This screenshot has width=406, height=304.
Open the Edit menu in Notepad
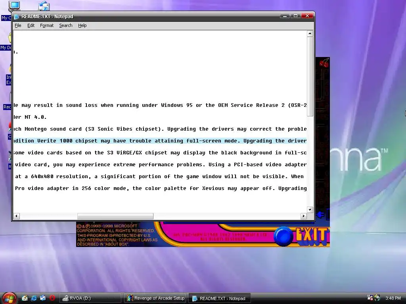click(31, 25)
